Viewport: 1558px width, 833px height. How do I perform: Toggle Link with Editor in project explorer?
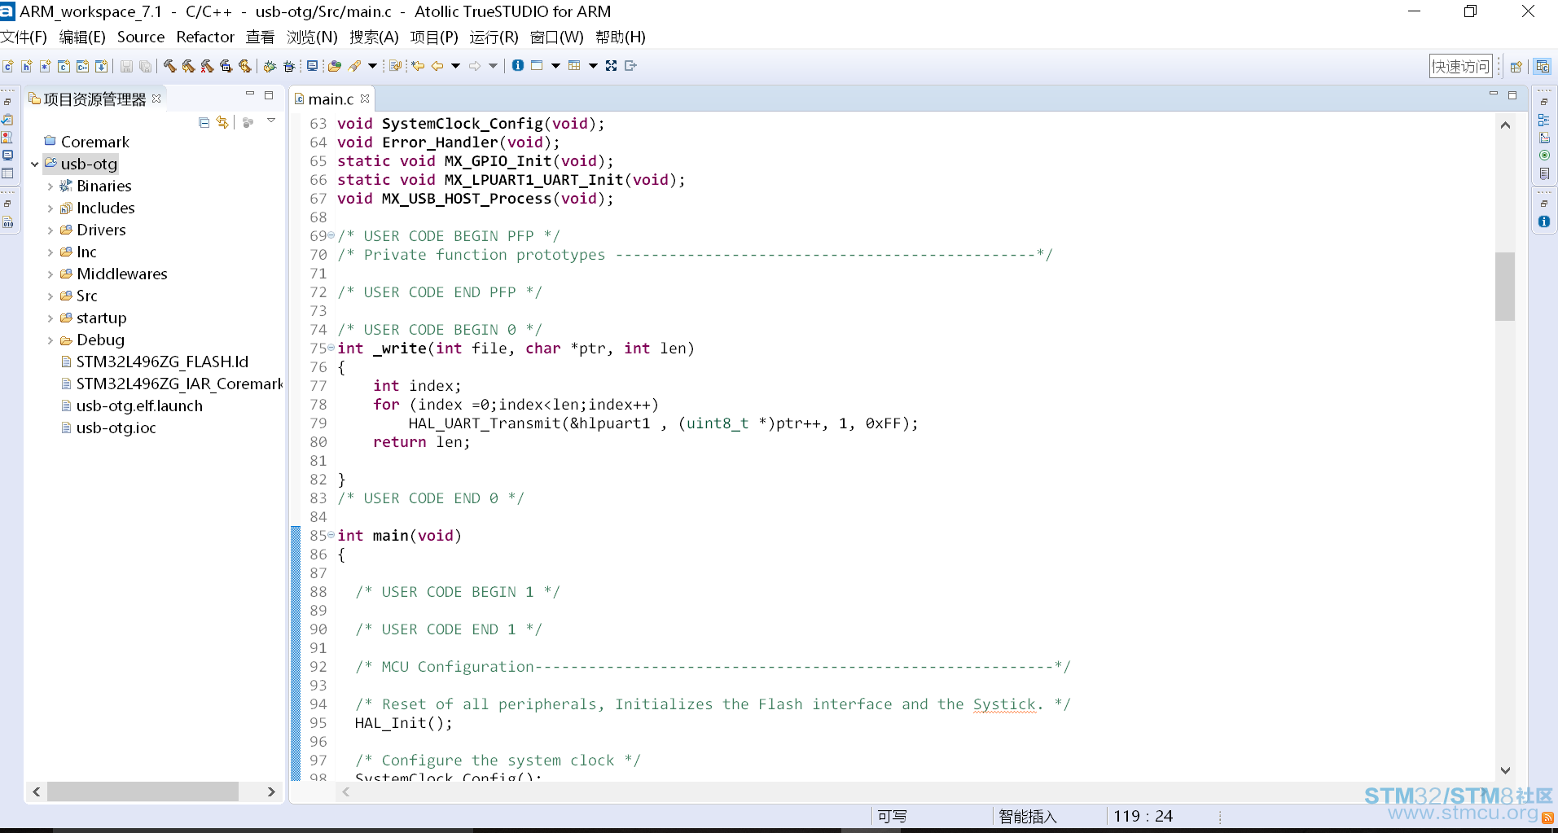pyautogui.click(x=222, y=122)
